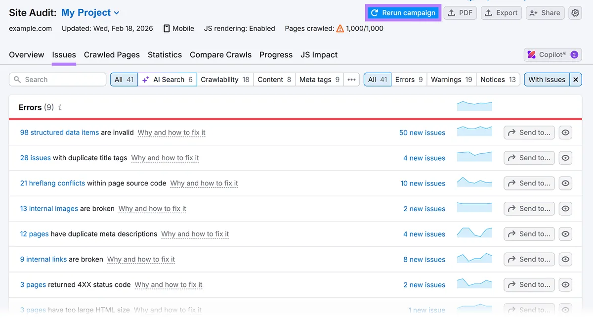Toggle the With issues filter

coord(547,80)
